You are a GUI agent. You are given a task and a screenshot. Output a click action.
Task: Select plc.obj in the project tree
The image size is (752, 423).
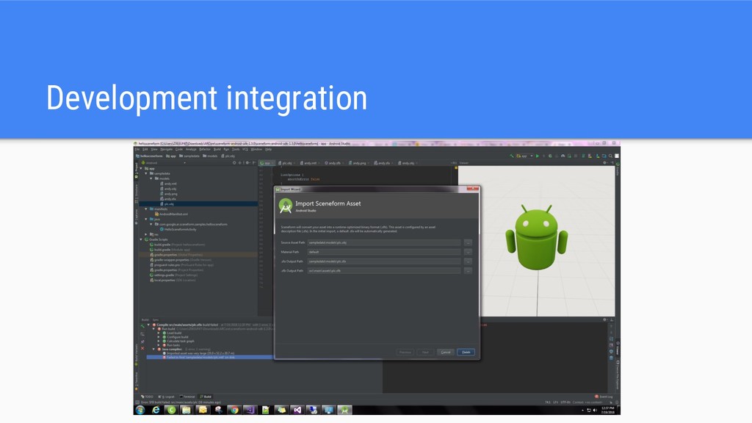pyautogui.click(x=169, y=204)
